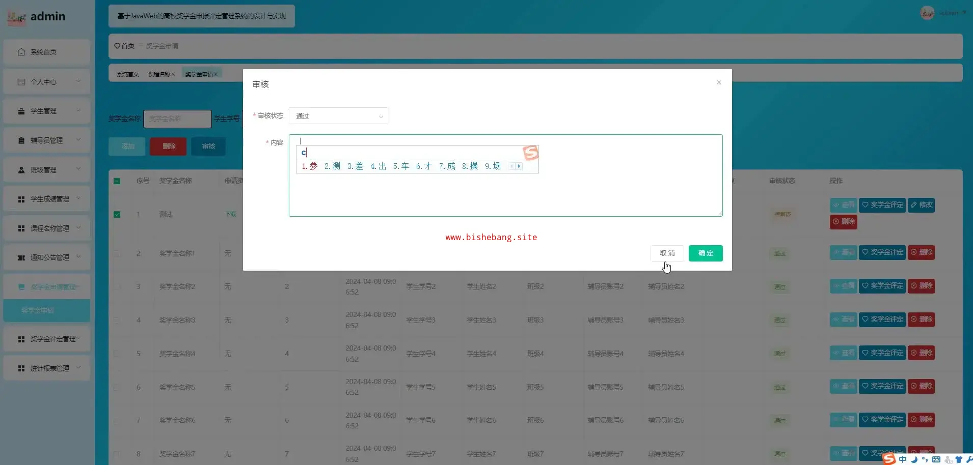Click the admin logo image in the sidebar

coord(16,18)
